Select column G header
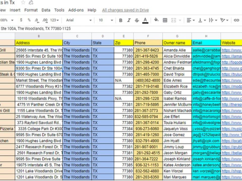This screenshot has width=242, height=181. (177, 36)
